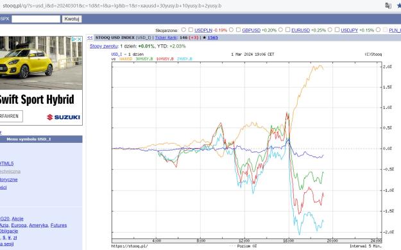
Task: Click the 10YUSY.B legend label on chart
Action: point(165,59)
